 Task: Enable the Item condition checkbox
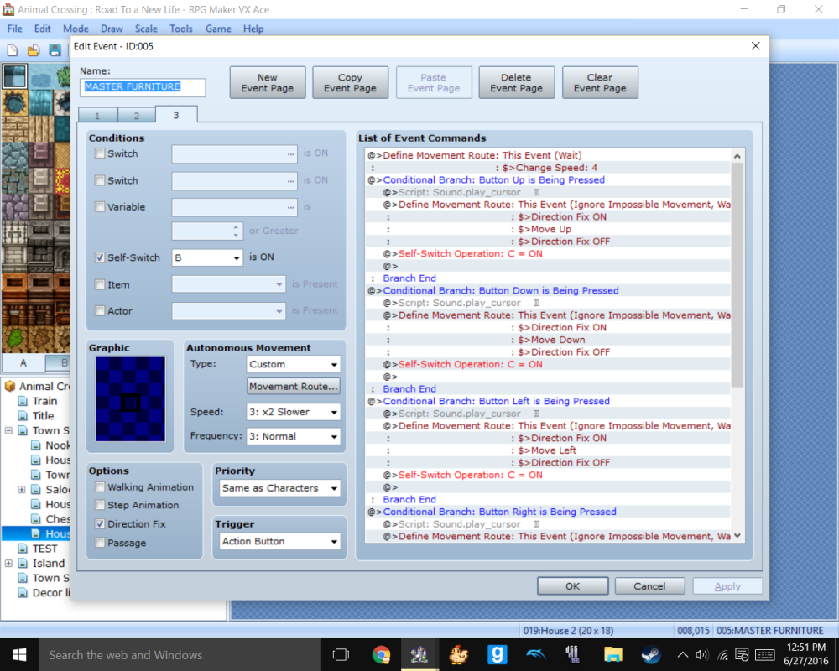click(x=100, y=284)
